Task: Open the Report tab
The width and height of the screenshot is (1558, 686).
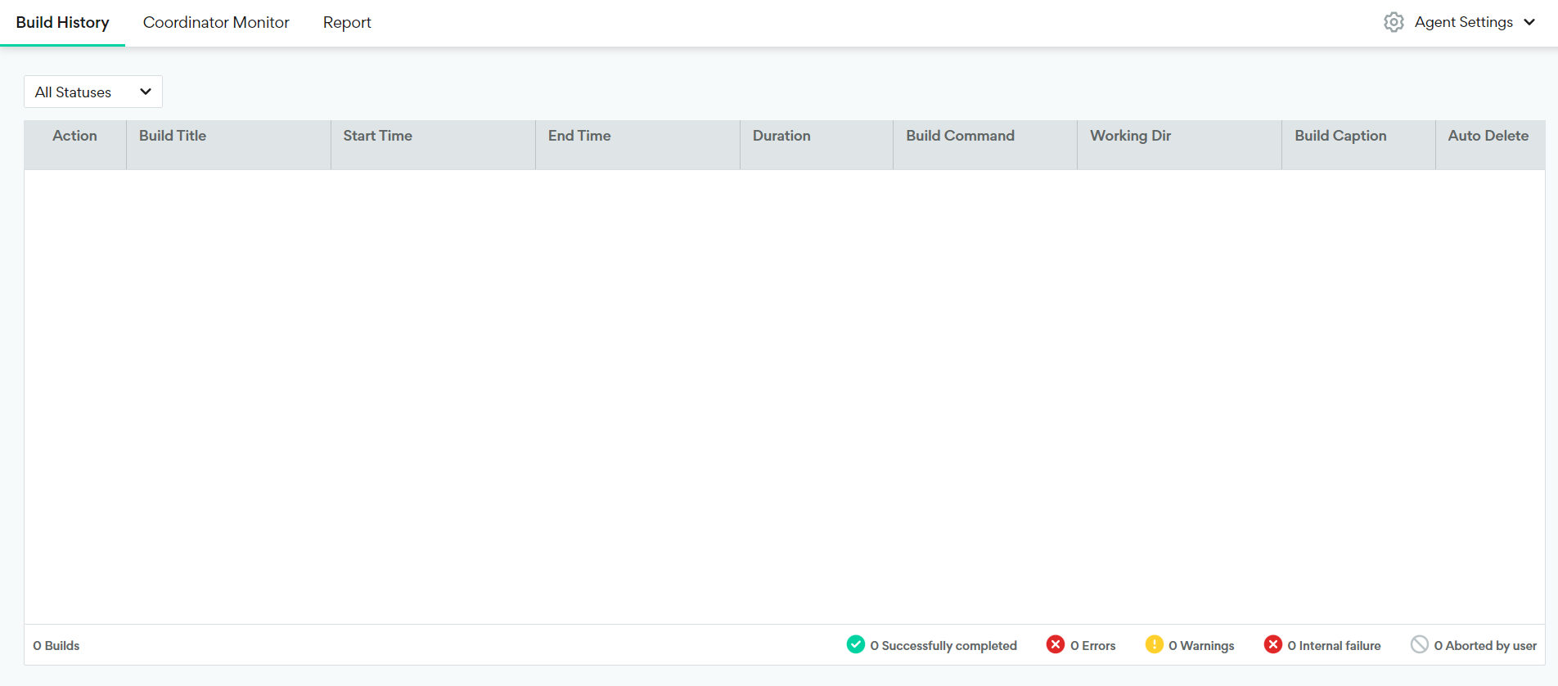Action: [347, 22]
